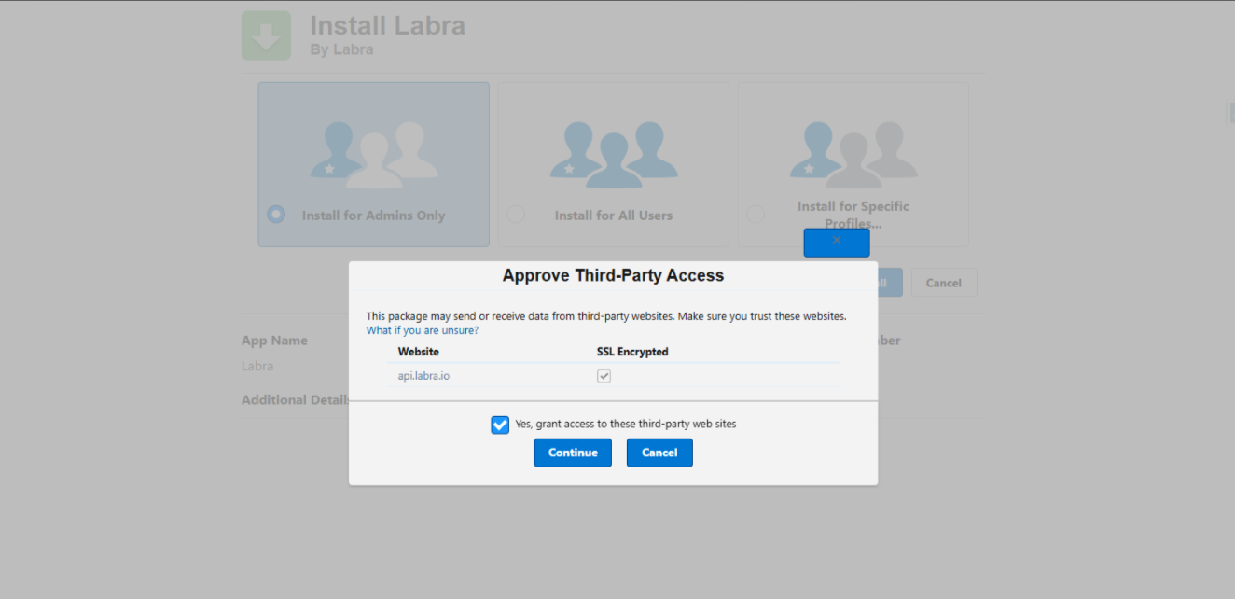
Task: Click the SSL Encrypted column header
Action: coord(632,352)
